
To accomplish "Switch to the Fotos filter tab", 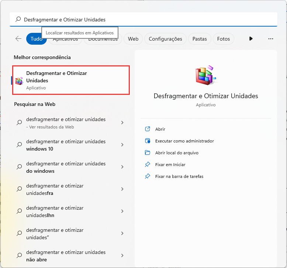I will (224, 39).
